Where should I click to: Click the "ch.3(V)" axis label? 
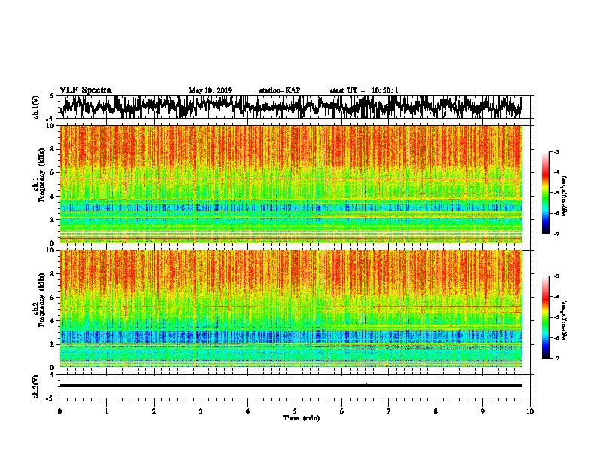36,386
